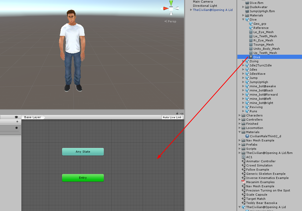The width and height of the screenshot is (302, 211).
Task: Expand the Prefabs folder
Action: [239, 144]
